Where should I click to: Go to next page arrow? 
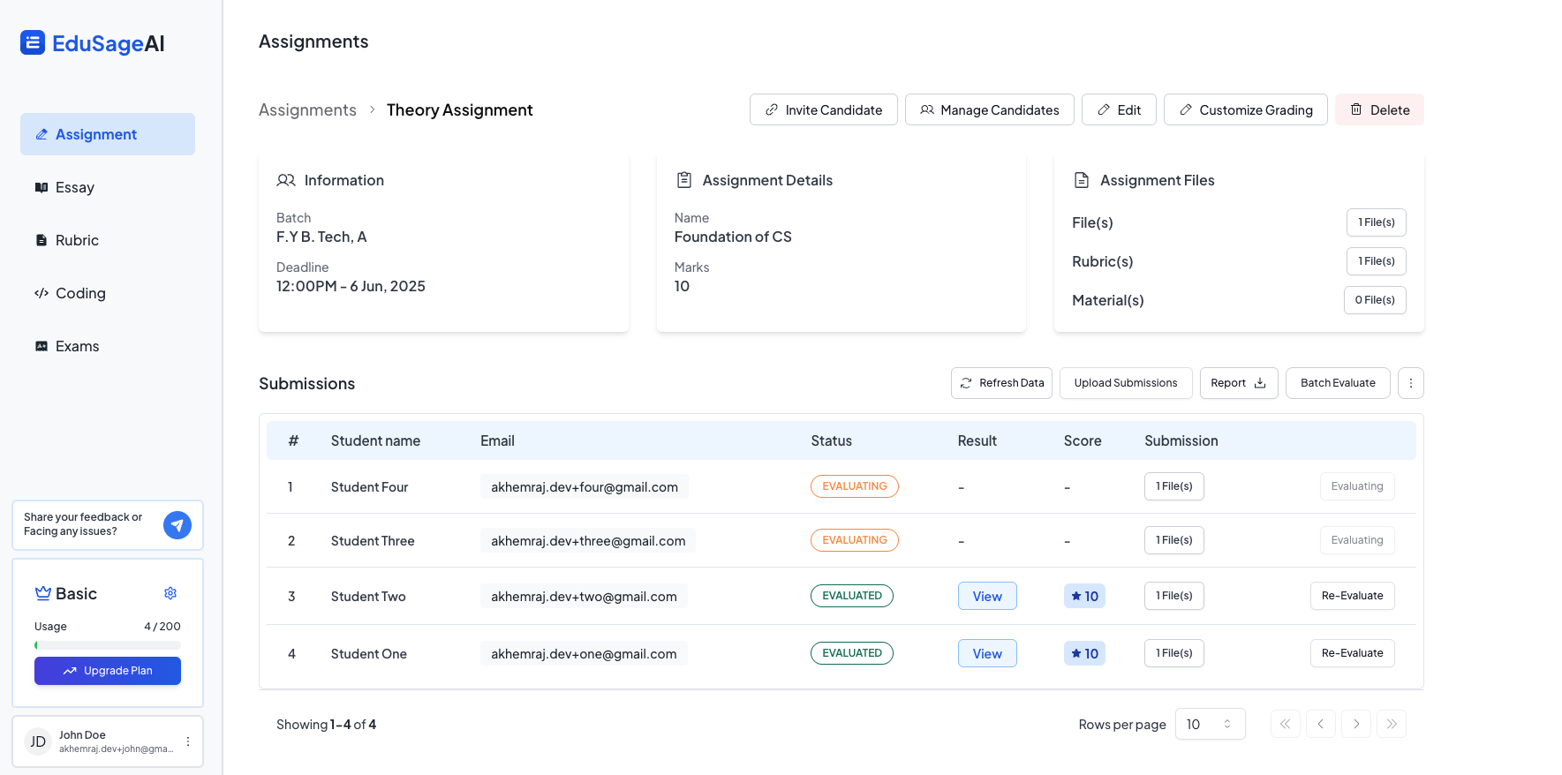[1355, 724]
